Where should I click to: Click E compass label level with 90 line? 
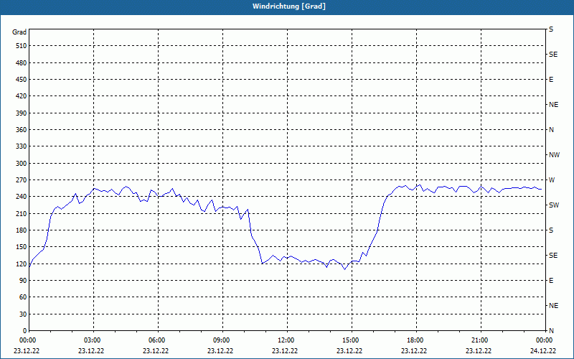551,281
